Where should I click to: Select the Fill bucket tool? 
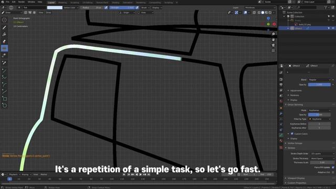pos(4,34)
